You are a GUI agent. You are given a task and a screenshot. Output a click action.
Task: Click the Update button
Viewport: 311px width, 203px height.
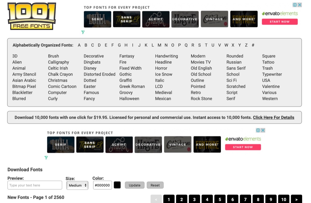click(x=135, y=185)
